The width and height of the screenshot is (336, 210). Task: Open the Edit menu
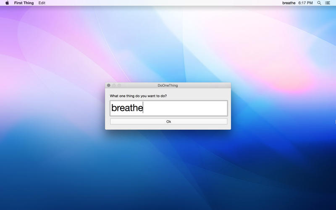(x=42, y=3)
